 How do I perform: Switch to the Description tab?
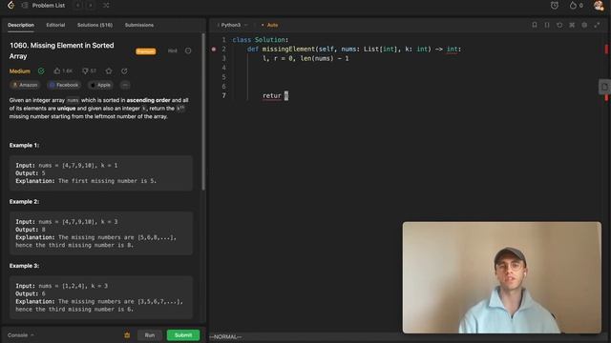tap(21, 25)
